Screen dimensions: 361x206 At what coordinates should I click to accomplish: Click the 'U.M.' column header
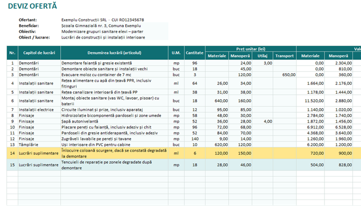(176, 53)
